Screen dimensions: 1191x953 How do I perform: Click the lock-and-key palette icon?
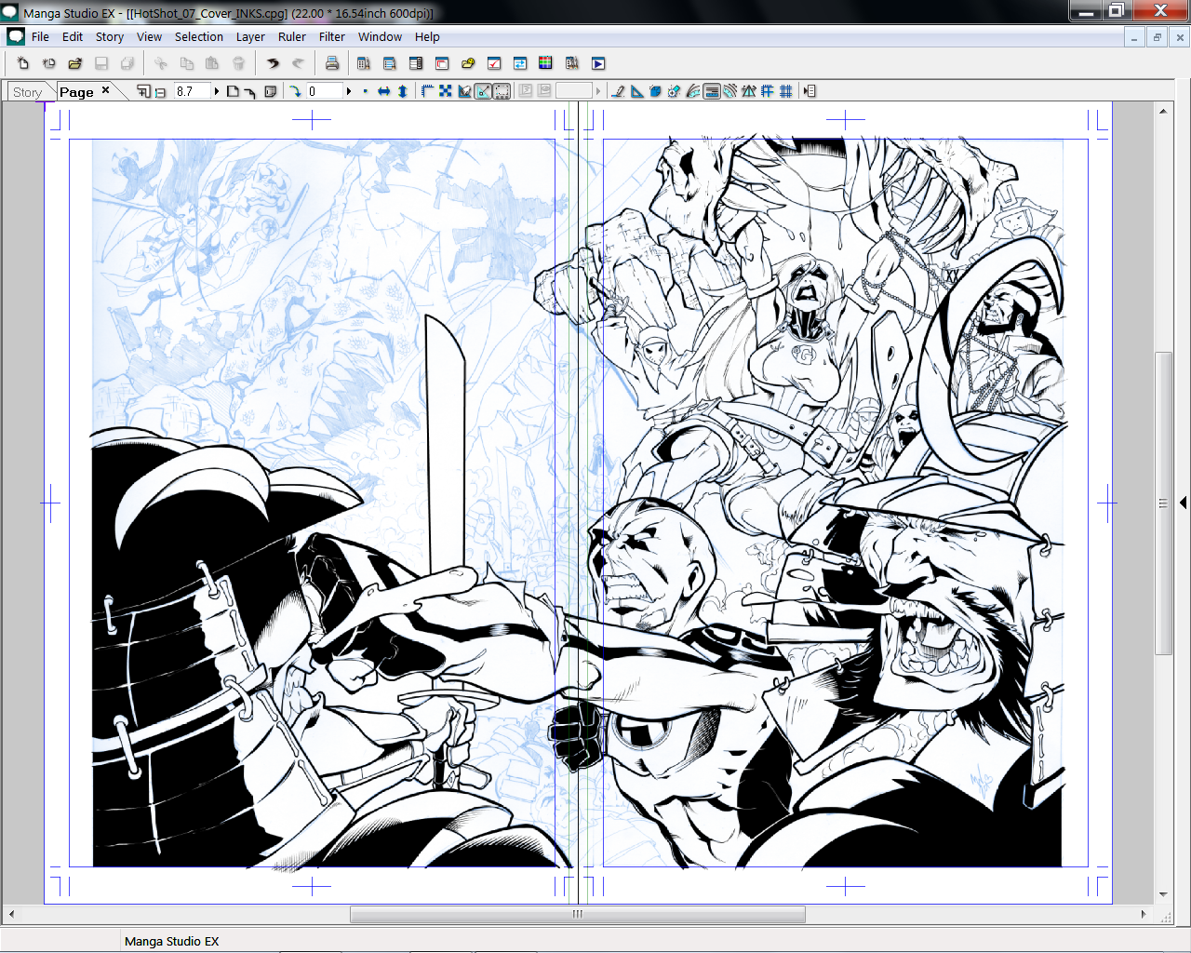468,63
